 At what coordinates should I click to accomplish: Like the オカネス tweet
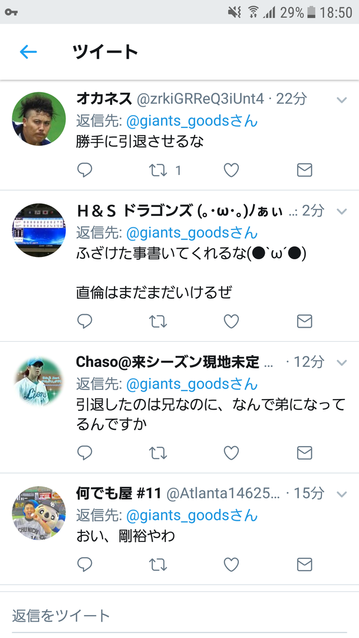tap(231, 170)
